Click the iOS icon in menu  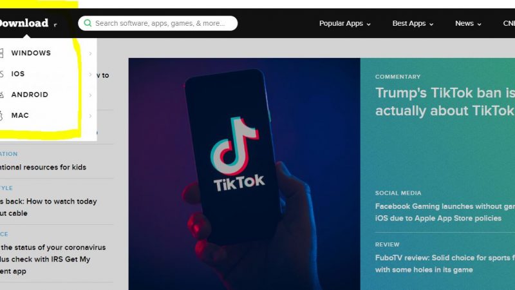click(1, 73)
